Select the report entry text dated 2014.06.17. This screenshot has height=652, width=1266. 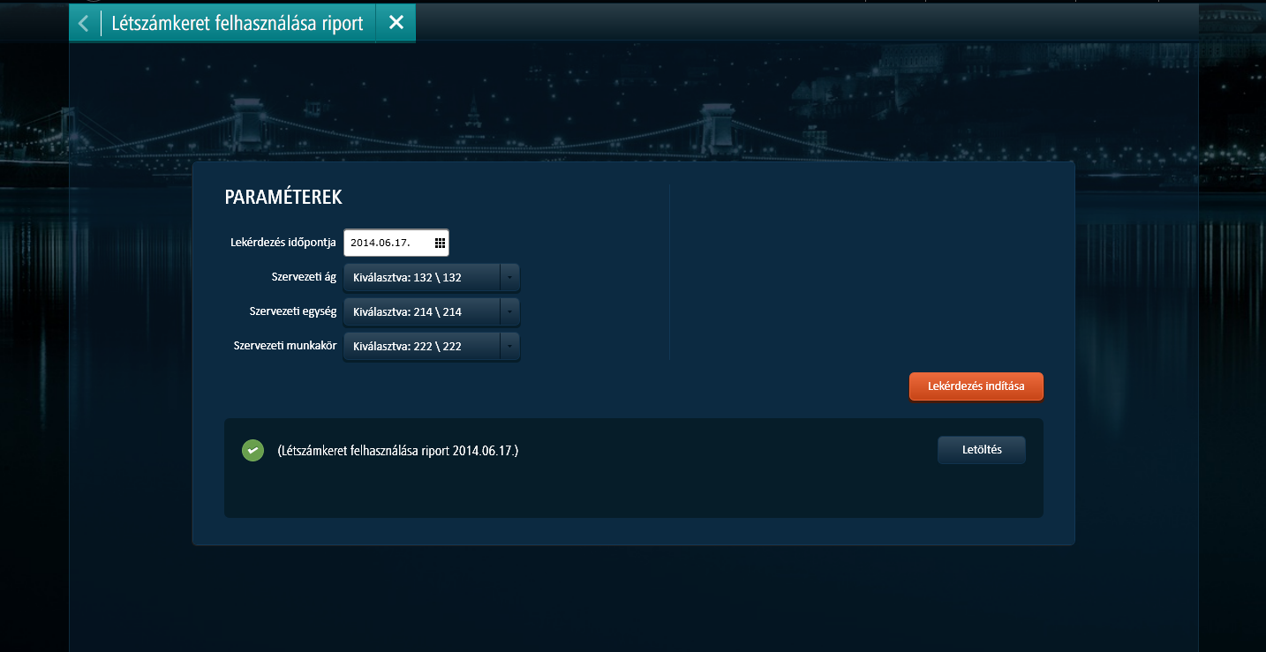(398, 451)
